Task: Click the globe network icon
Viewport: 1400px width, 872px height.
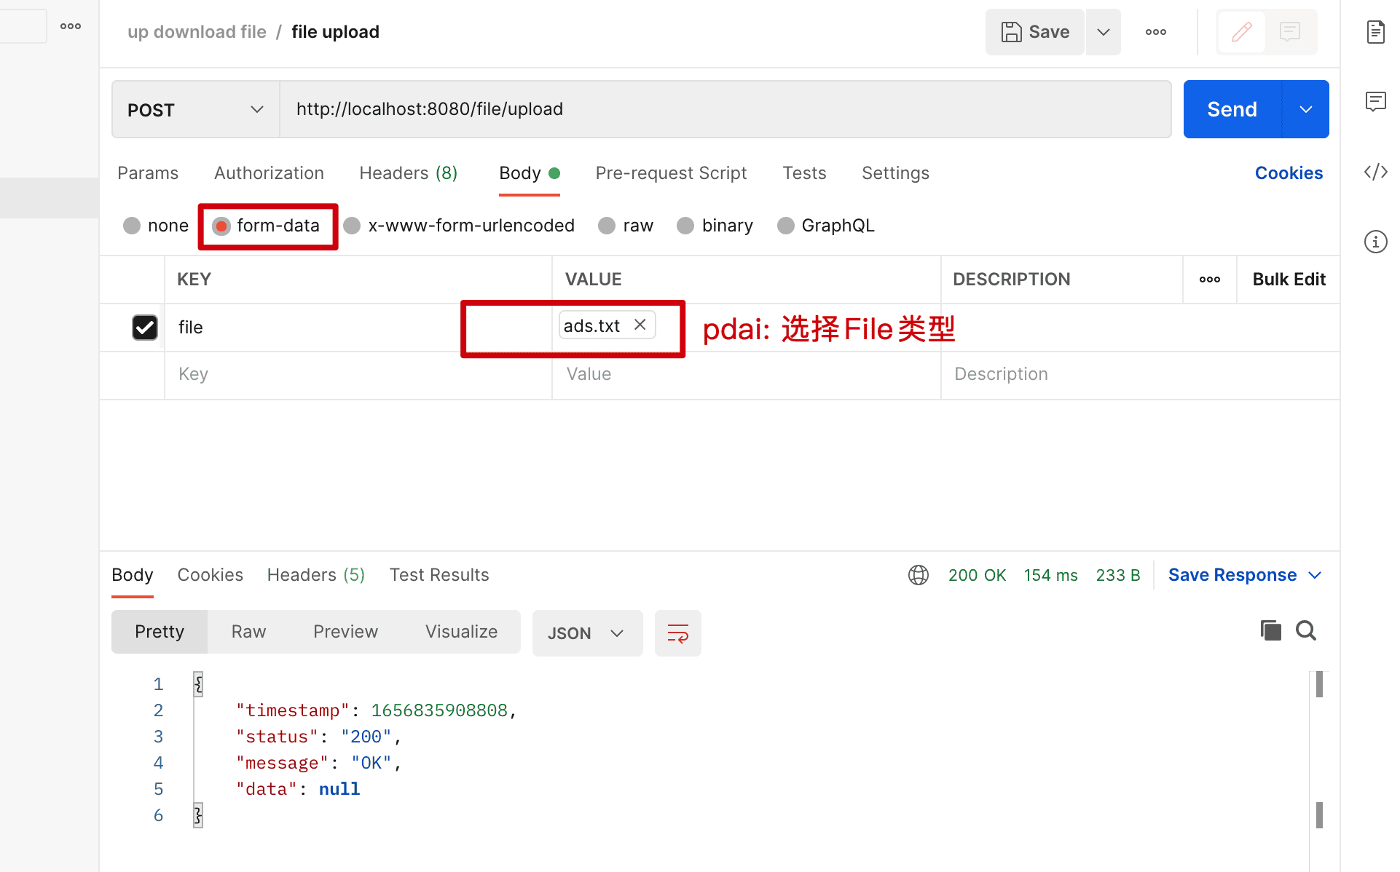Action: (918, 575)
